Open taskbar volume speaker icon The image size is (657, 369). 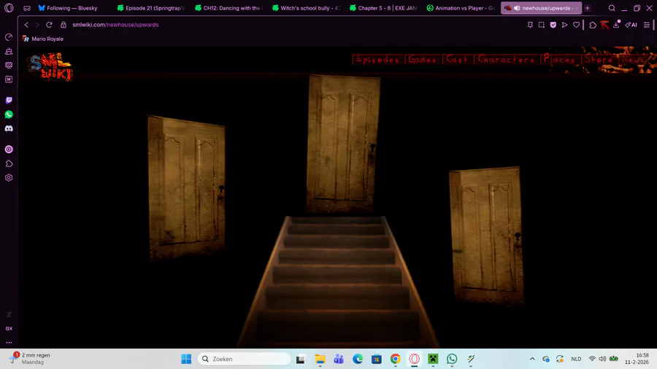point(602,359)
